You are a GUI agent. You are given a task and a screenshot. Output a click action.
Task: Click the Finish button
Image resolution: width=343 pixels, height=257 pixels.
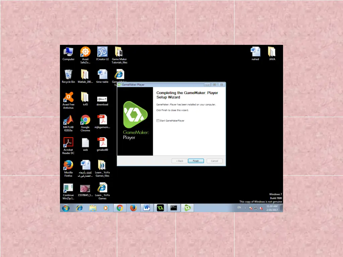(x=196, y=161)
